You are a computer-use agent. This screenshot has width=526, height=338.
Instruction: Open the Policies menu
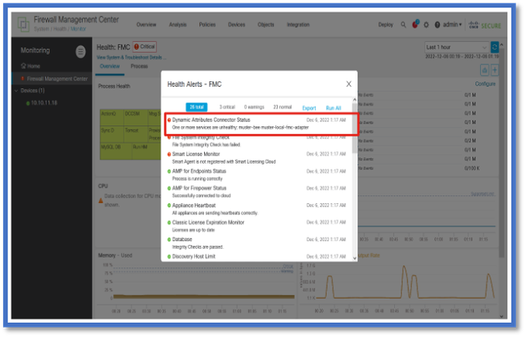[x=207, y=25]
